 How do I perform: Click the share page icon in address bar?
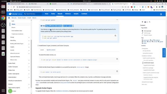tap(125, 7)
